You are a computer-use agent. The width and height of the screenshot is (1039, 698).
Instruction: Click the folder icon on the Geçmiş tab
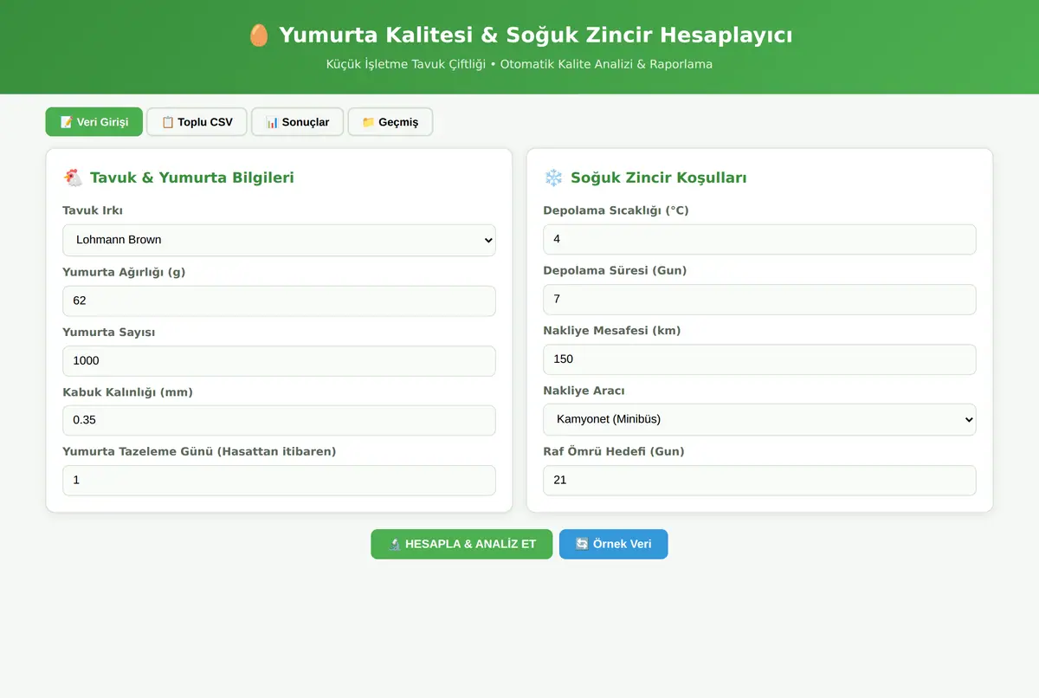click(x=368, y=122)
